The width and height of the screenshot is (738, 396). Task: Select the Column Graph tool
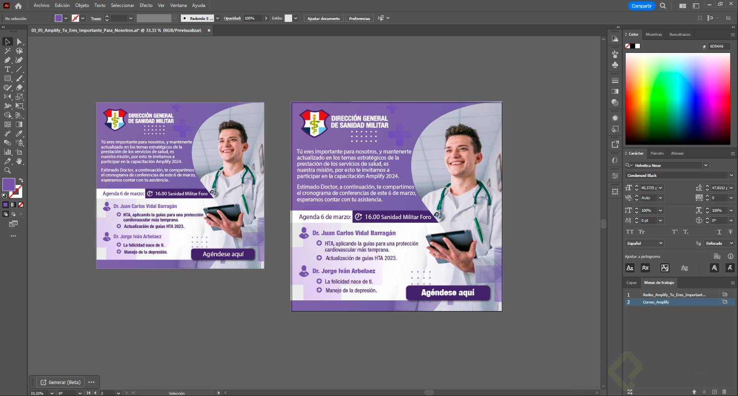coord(7,152)
